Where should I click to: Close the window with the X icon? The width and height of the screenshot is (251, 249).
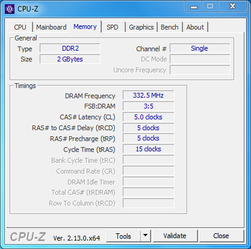[232, 7]
